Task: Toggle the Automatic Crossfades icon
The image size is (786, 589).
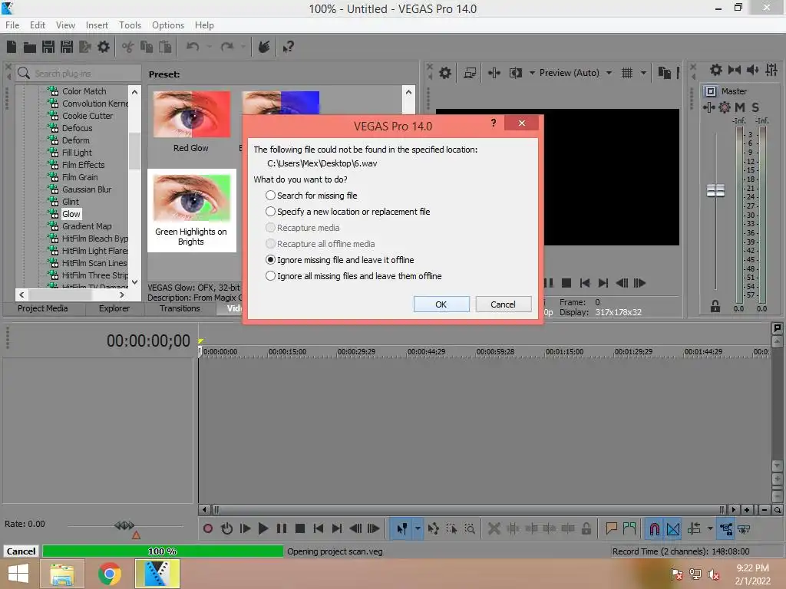Action: pyautogui.click(x=673, y=528)
